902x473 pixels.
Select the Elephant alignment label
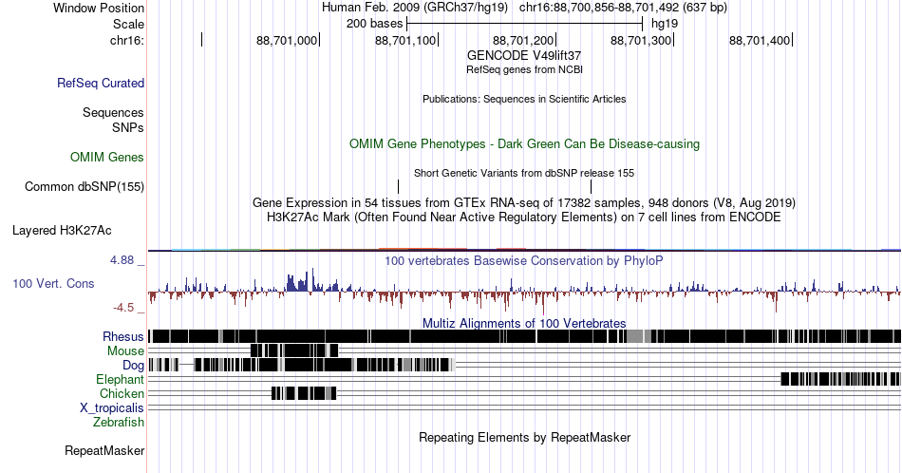[x=121, y=380]
